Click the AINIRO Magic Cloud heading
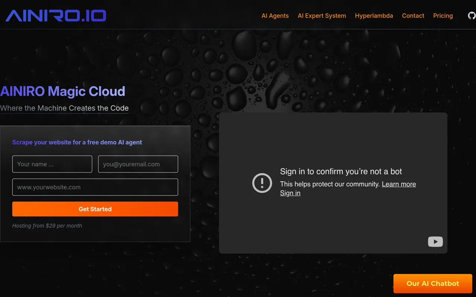476x297 pixels. [62, 91]
